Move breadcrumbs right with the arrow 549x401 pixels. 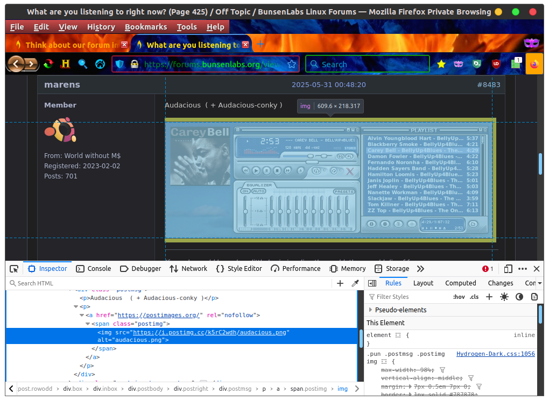(x=357, y=389)
